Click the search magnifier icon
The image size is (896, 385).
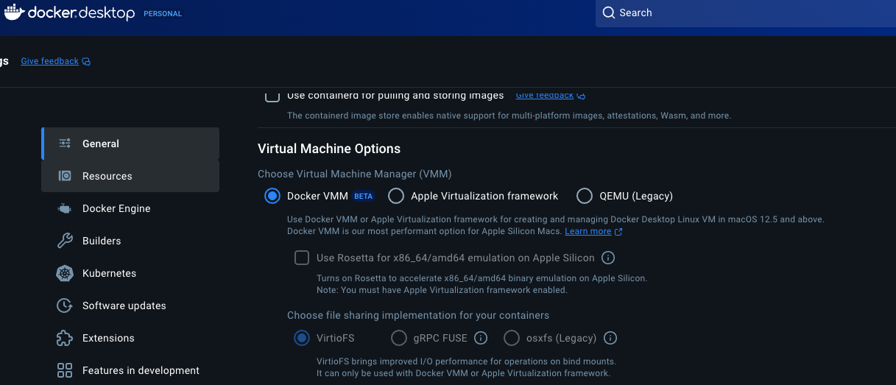pyautogui.click(x=608, y=13)
